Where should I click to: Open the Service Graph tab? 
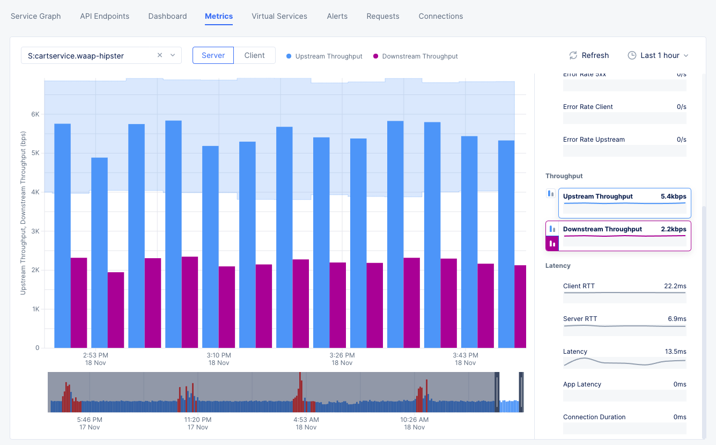[36, 16]
